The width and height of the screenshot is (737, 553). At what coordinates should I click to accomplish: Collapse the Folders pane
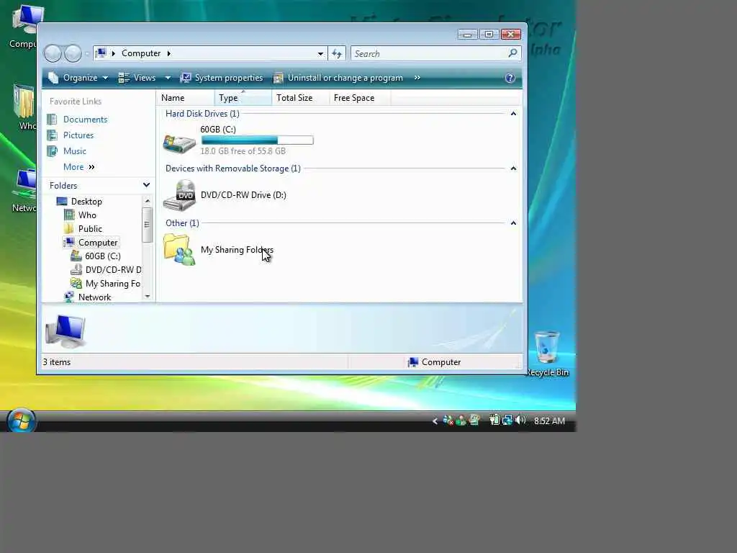(146, 185)
